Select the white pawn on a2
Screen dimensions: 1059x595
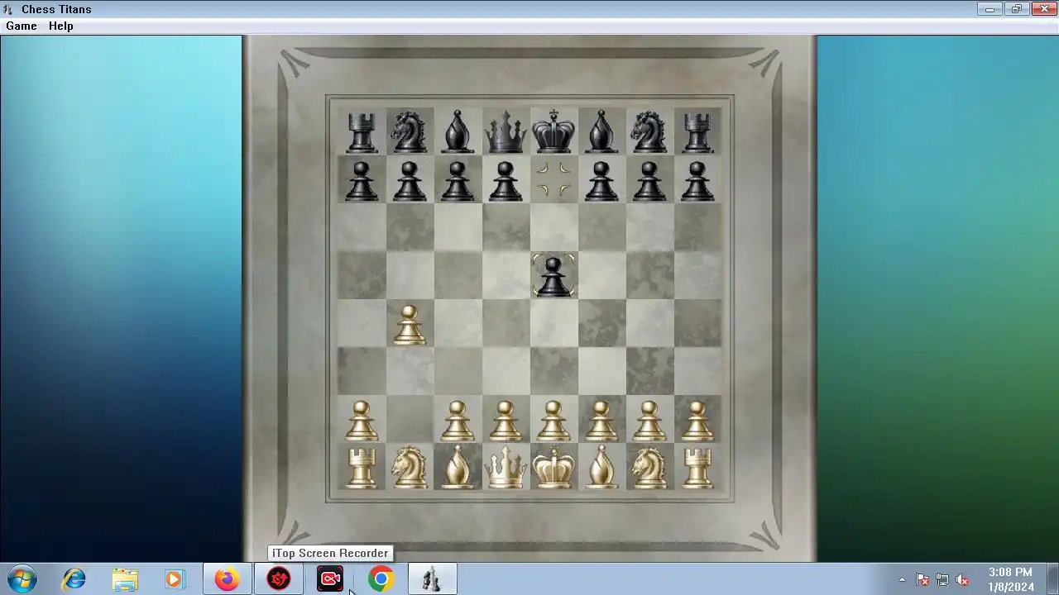point(362,421)
